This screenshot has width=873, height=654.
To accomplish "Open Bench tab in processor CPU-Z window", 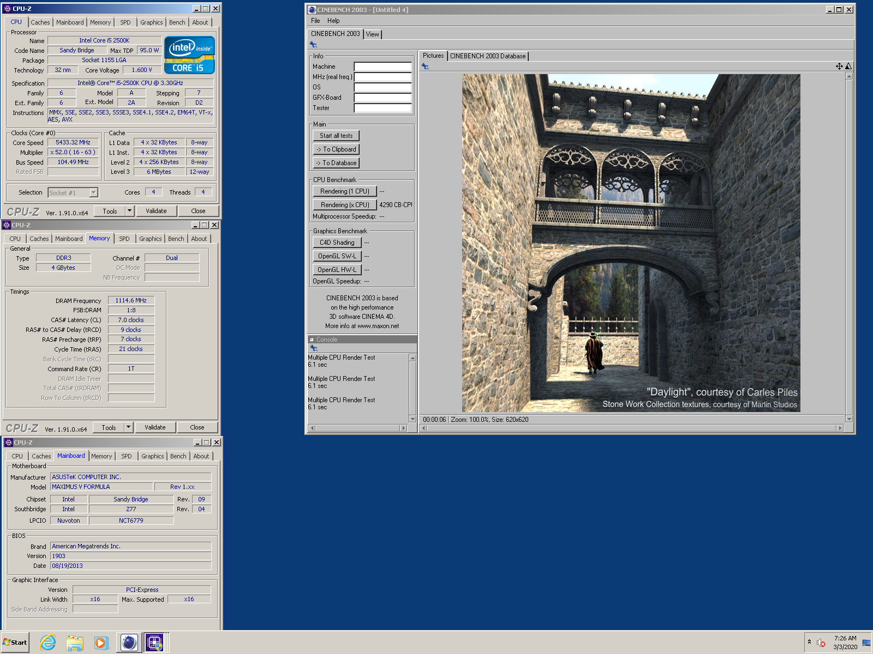I will (177, 22).
